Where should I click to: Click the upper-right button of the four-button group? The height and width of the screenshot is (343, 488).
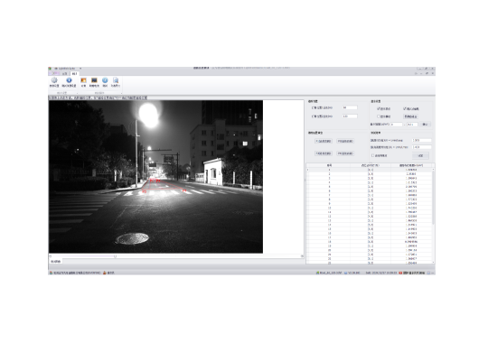pos(345,141)
